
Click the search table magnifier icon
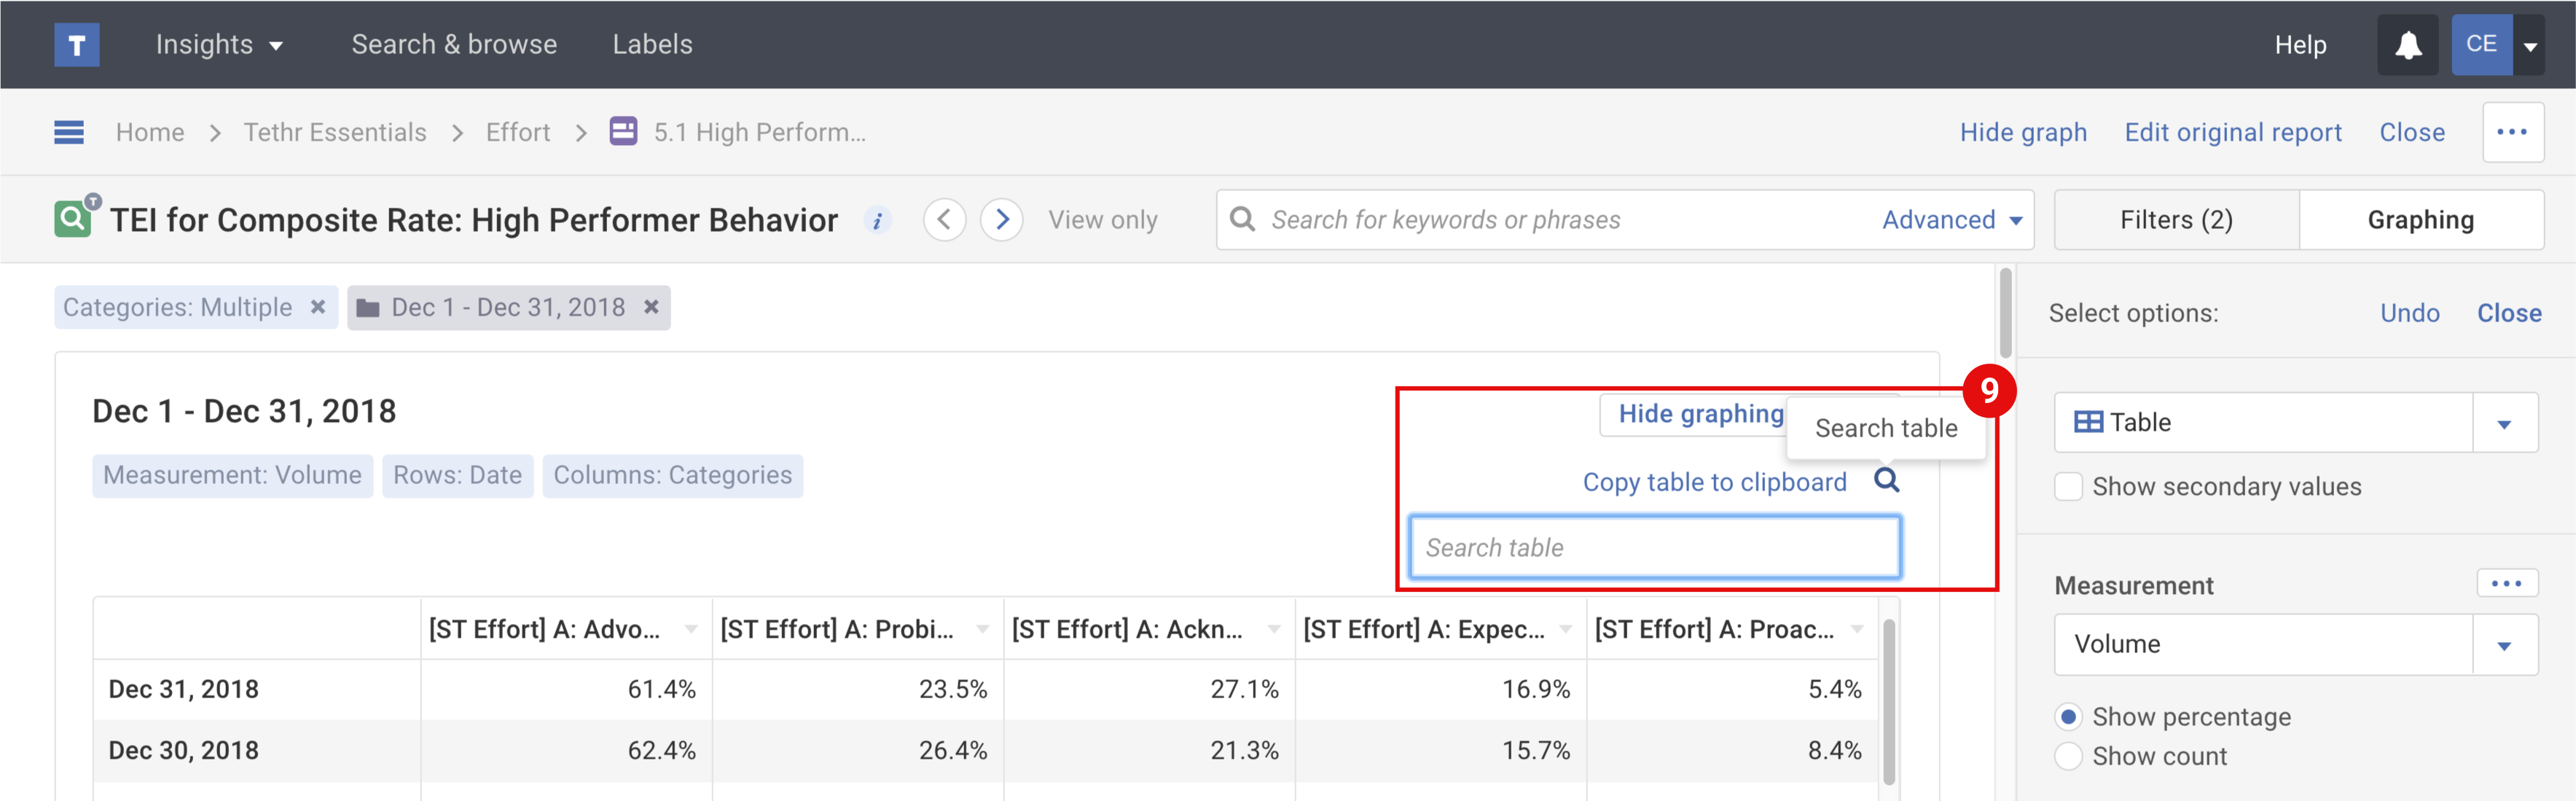(1886, 481)
